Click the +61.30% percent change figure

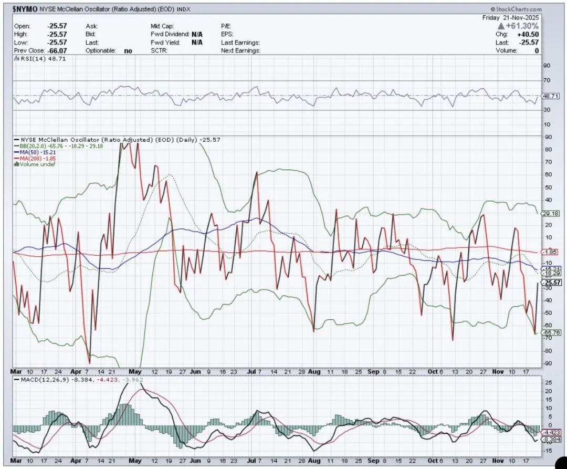522,26
